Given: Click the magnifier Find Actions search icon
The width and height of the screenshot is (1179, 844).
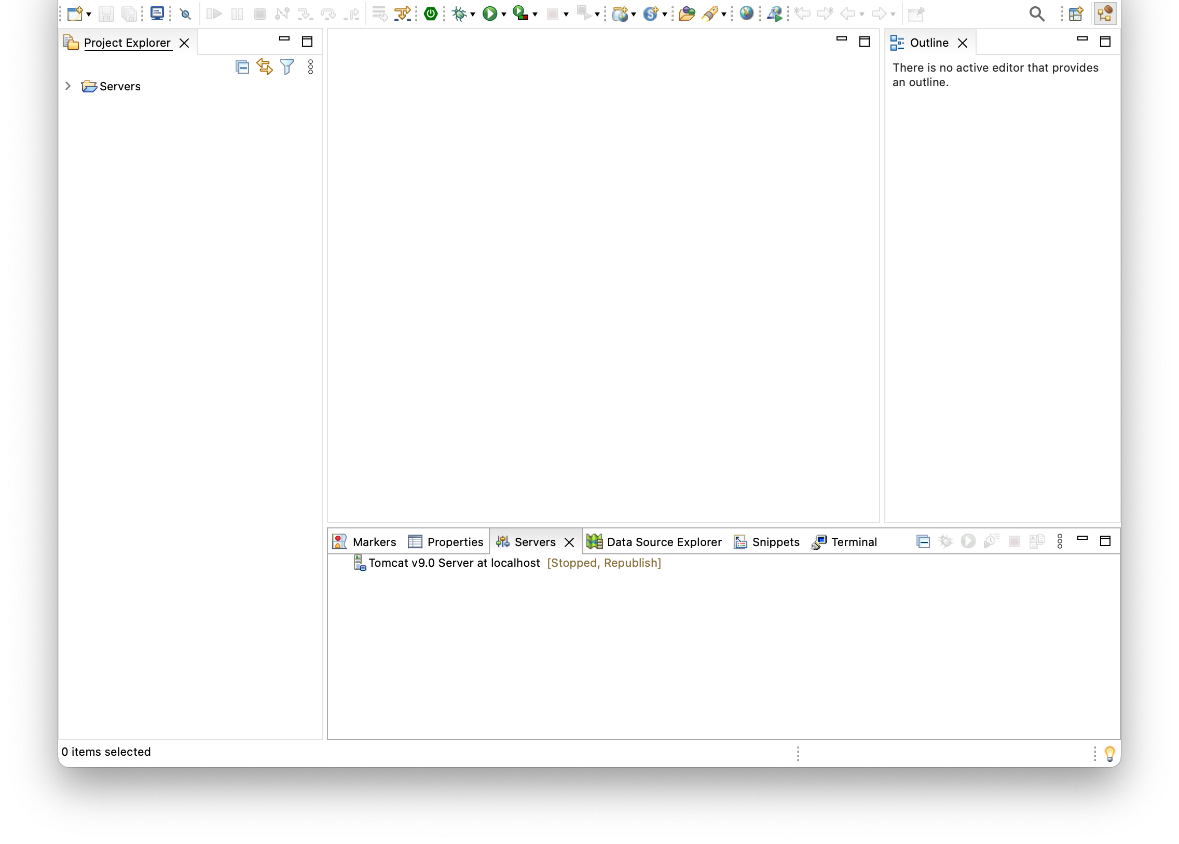Looking at the screenshot, I should pyautogui.click(x=1037, y=14).
